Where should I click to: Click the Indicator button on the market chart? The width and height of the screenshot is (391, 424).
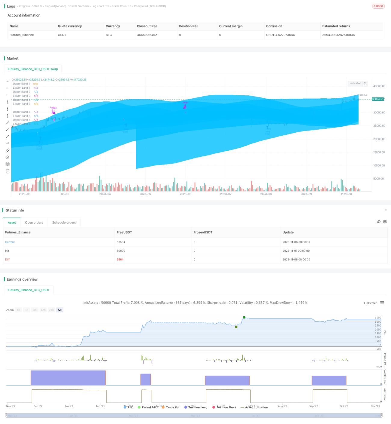coord(355,83)
